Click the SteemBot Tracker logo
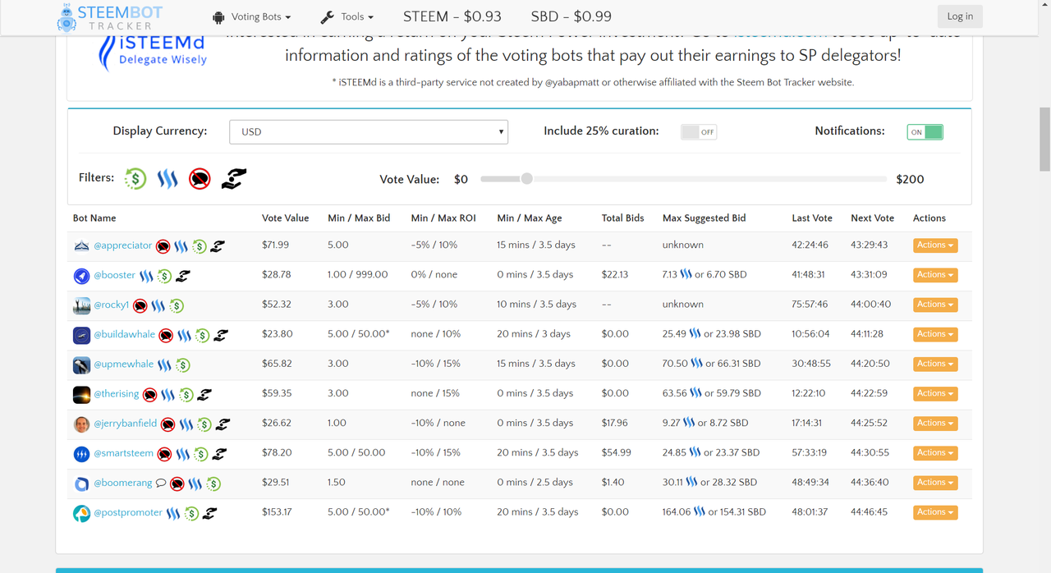 [x=110, y=17]
